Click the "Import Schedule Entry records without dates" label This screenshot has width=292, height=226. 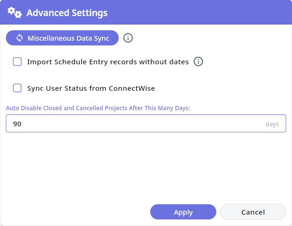point(108,61)
